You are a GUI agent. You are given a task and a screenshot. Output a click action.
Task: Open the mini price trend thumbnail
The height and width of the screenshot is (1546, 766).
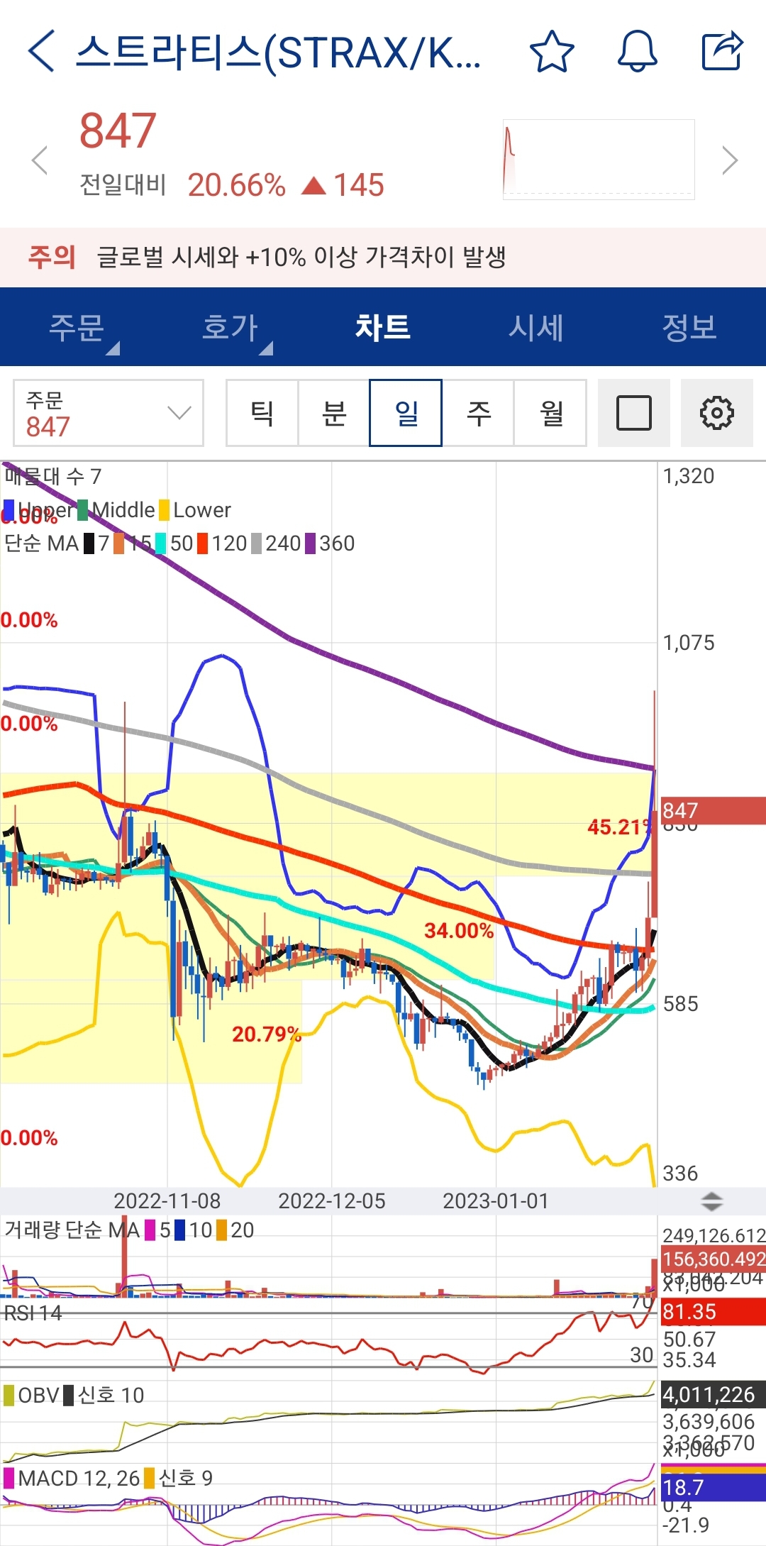point(599,160)
